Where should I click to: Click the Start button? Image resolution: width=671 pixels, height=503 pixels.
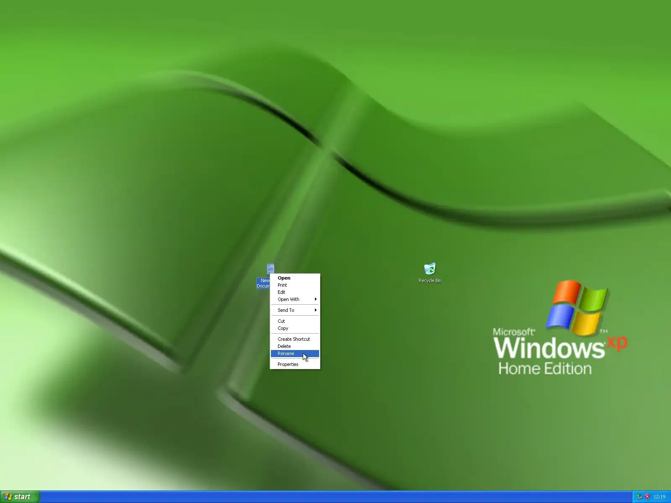click(x=20, y=497)
